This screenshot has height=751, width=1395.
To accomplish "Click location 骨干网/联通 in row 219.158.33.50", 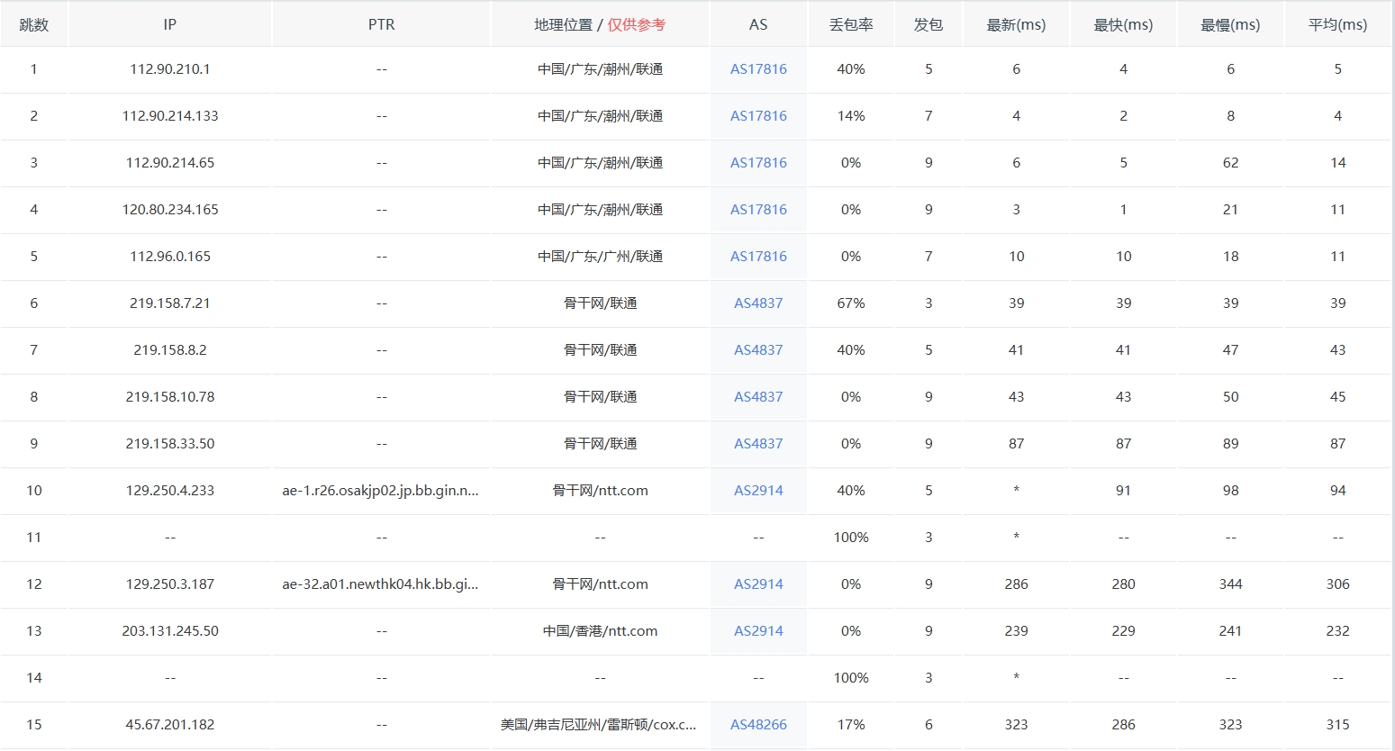I will [601, 444].
